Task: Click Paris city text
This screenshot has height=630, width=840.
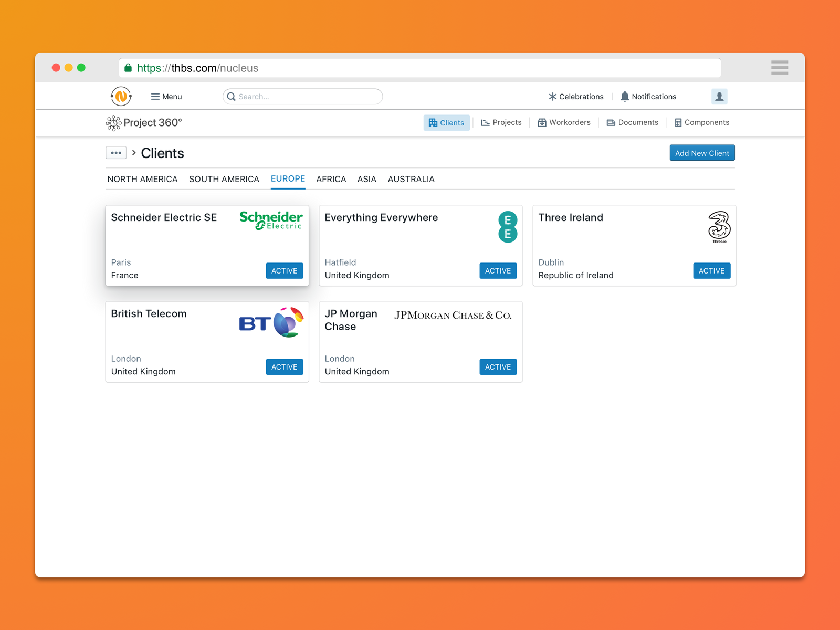Action: coord(121,262)
